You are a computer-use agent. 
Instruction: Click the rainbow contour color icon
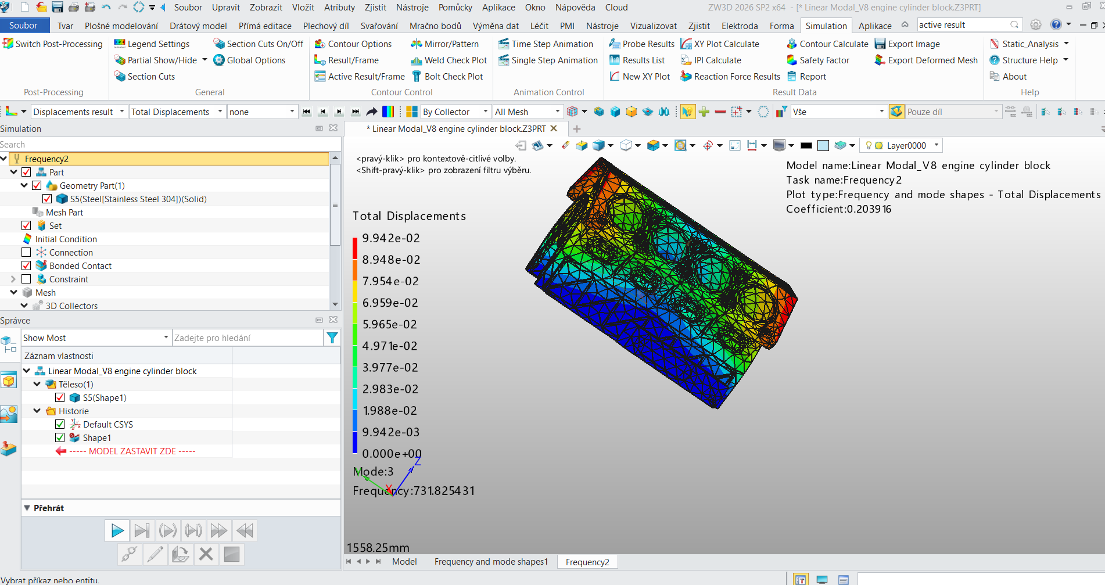pyautogui.click(x=388, y=112)
